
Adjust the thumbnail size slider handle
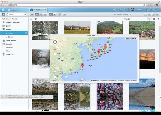pos(122,14)
